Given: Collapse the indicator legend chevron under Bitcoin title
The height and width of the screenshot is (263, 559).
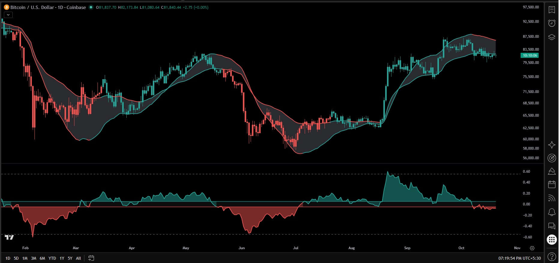Looking at the screenshot, I should tap(8, 15).
